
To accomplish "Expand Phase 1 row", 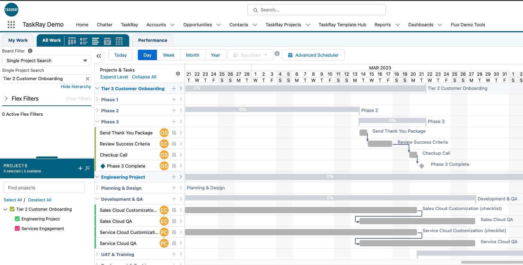I will point(97,100).
